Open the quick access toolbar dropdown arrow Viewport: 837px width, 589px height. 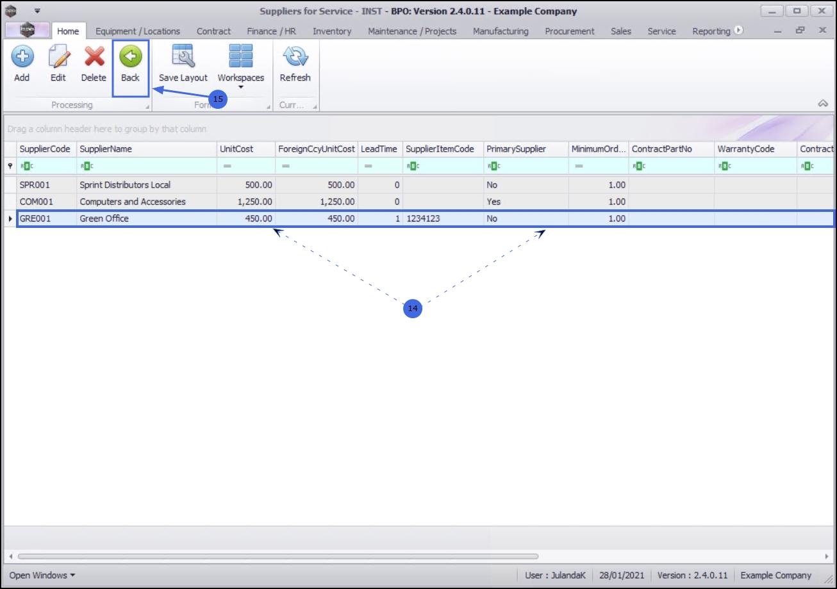tap(37, 11)
